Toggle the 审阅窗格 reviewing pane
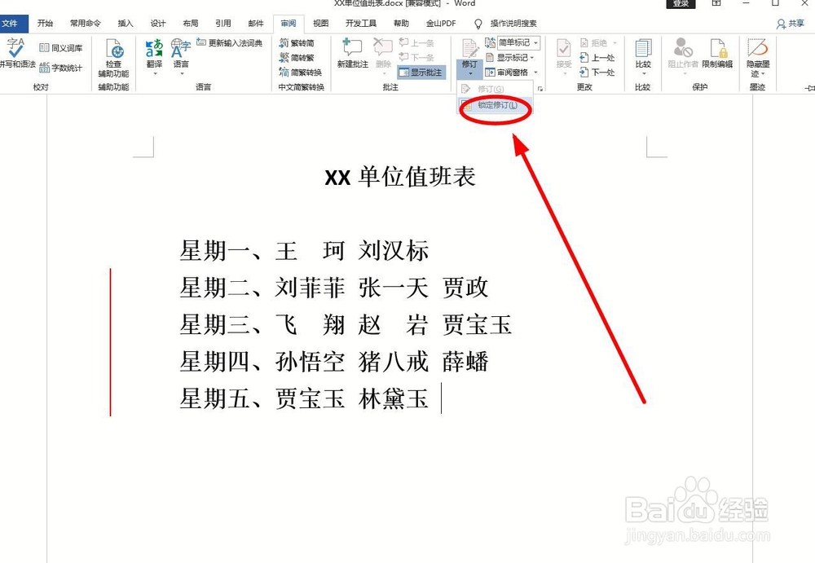The image size is (815, 563). pyautogui.click(x=507, y=73)
